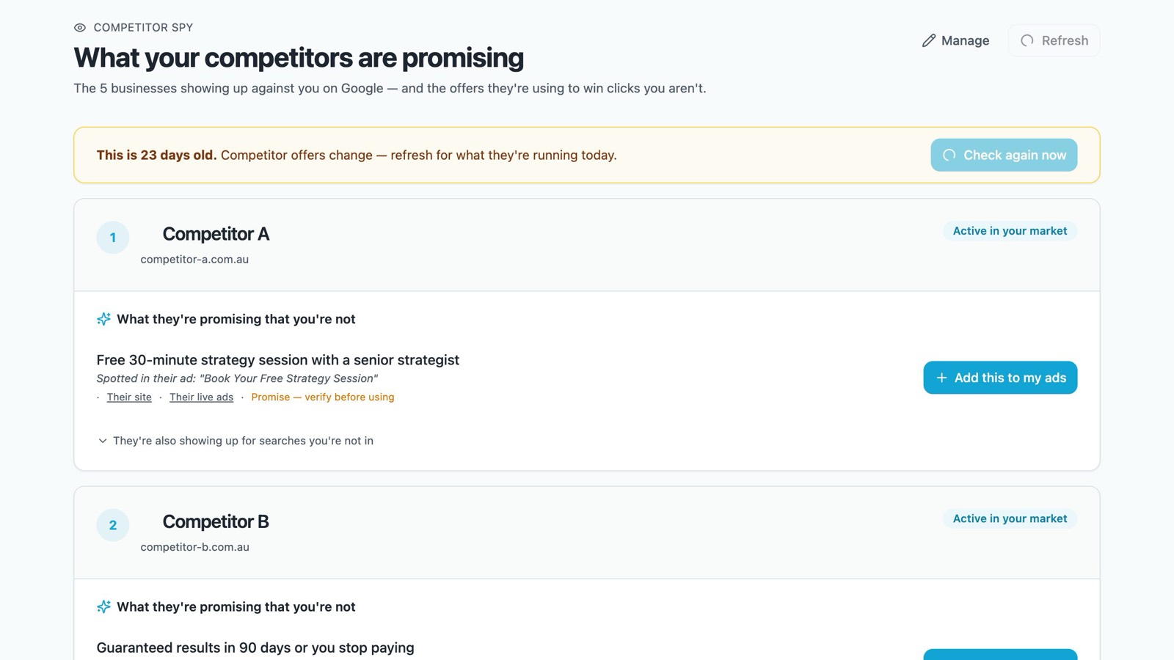Viewport: 1174px width, 660px height.
Task: Select the Competitor A heading
Action: coord(216,234)
